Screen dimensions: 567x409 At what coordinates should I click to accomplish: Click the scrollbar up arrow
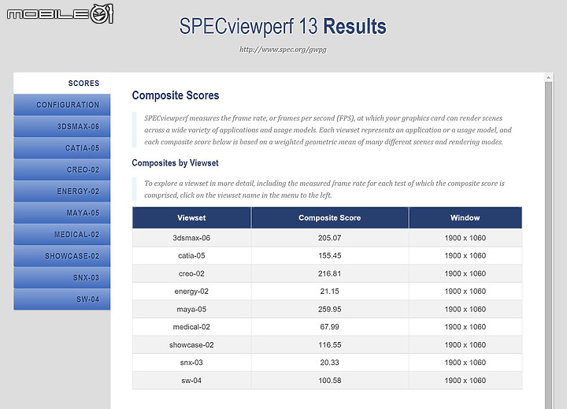point(548,77)
